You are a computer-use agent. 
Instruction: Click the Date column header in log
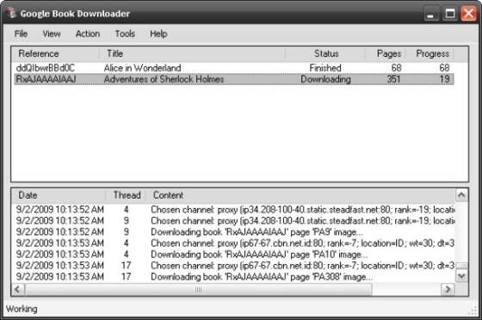[x=59, y=195]
